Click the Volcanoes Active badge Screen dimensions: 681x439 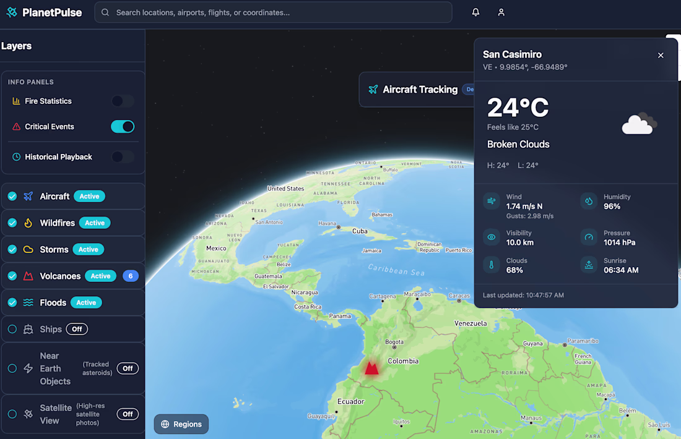point(100,276)
